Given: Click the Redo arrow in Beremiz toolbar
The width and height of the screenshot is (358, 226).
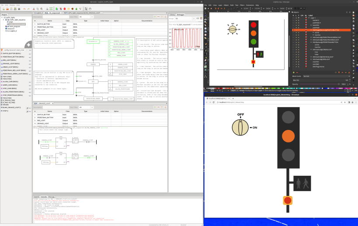Looking at the screenshot, I should (x=28, y=9).
